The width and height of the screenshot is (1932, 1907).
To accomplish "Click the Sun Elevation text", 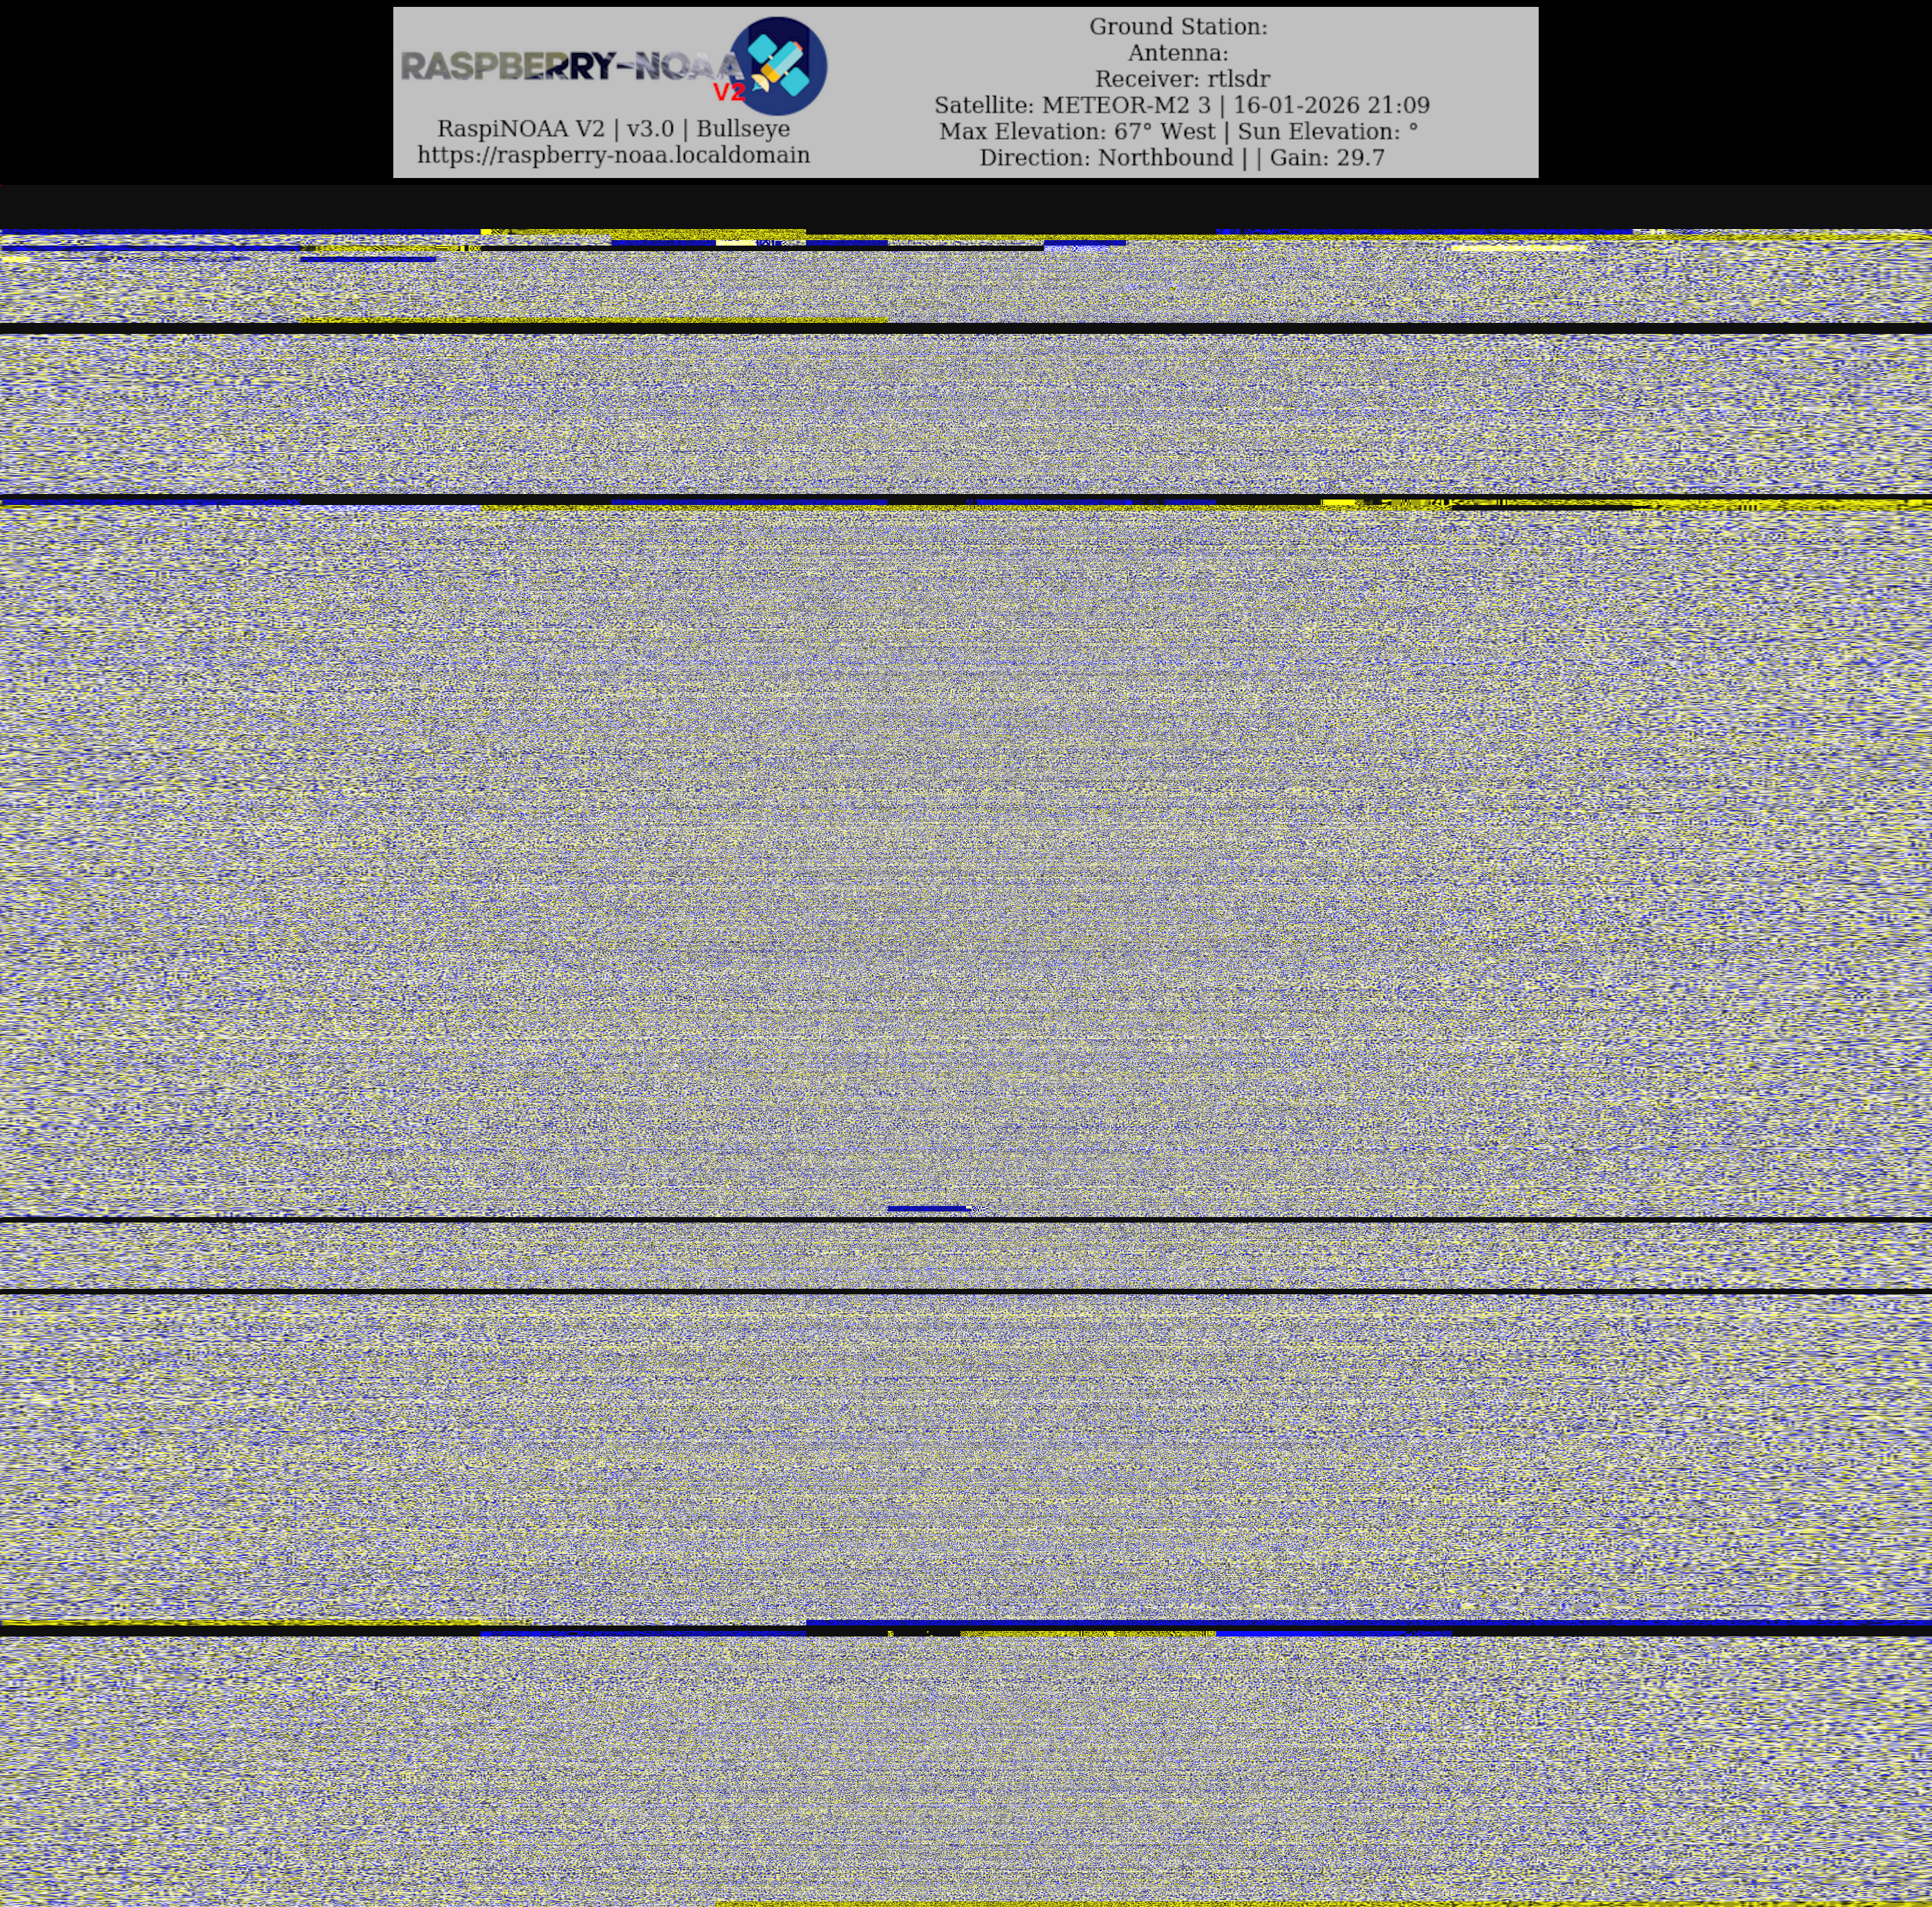I will point(1327,131).
